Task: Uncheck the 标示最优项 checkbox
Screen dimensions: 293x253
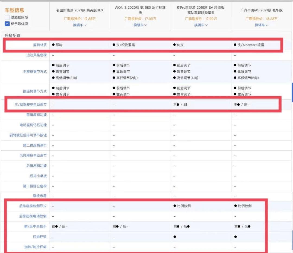Action: tap(7, 24)
